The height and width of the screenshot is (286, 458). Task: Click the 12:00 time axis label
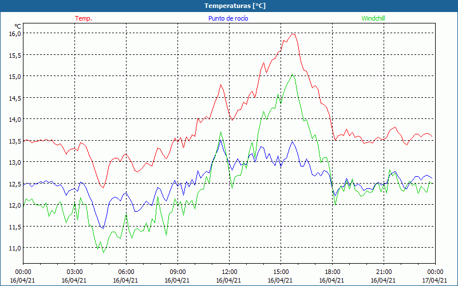230,272
